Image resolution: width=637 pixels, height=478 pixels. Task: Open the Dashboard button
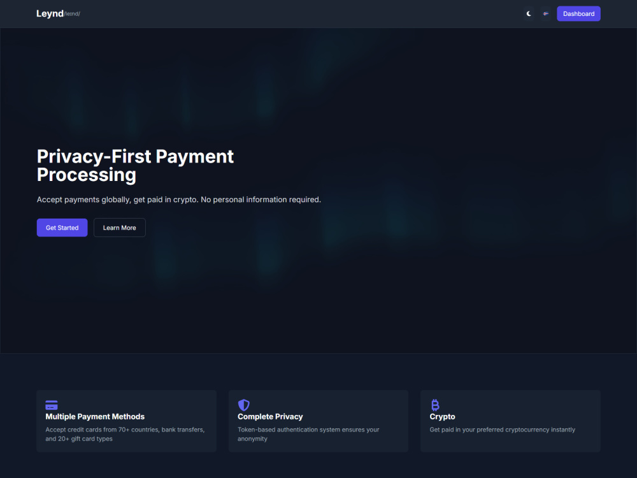(578, 14)
